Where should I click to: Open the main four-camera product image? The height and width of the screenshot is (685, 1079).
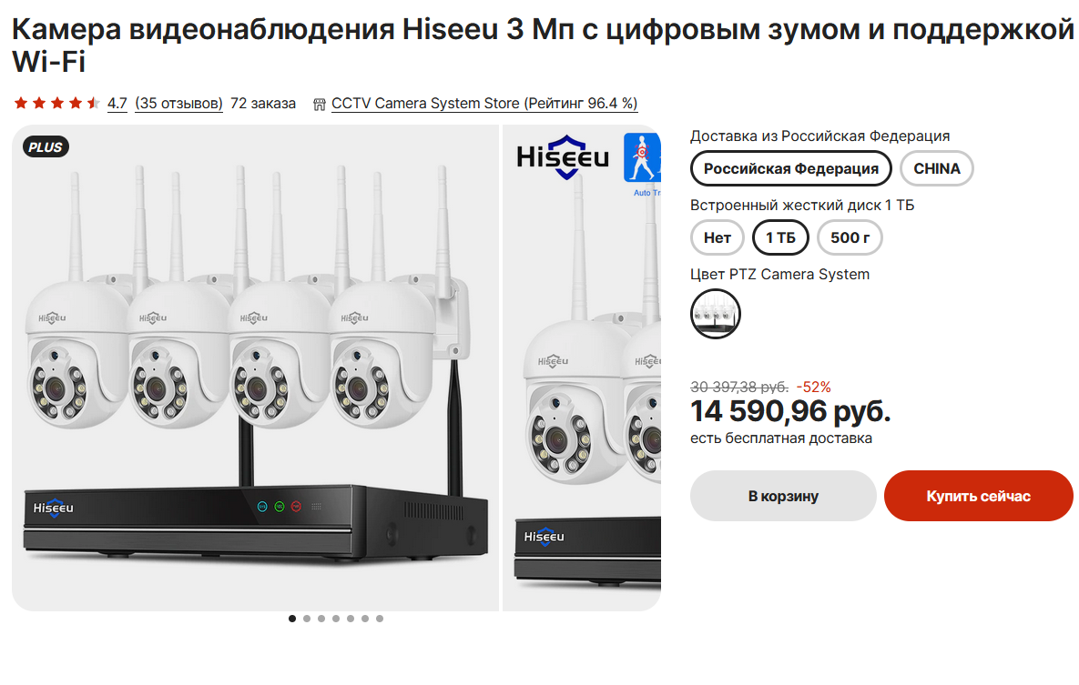pyautogui.click(x=255, y=368)
